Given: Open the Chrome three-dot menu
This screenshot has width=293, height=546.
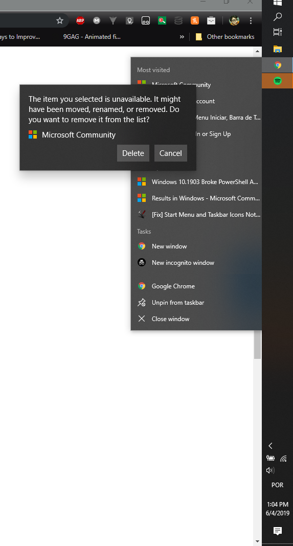Looking at the screenshot, I should tap(251, 20).
